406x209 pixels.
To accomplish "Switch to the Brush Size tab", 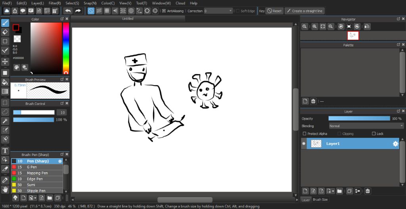I will (x=320, y=199).
